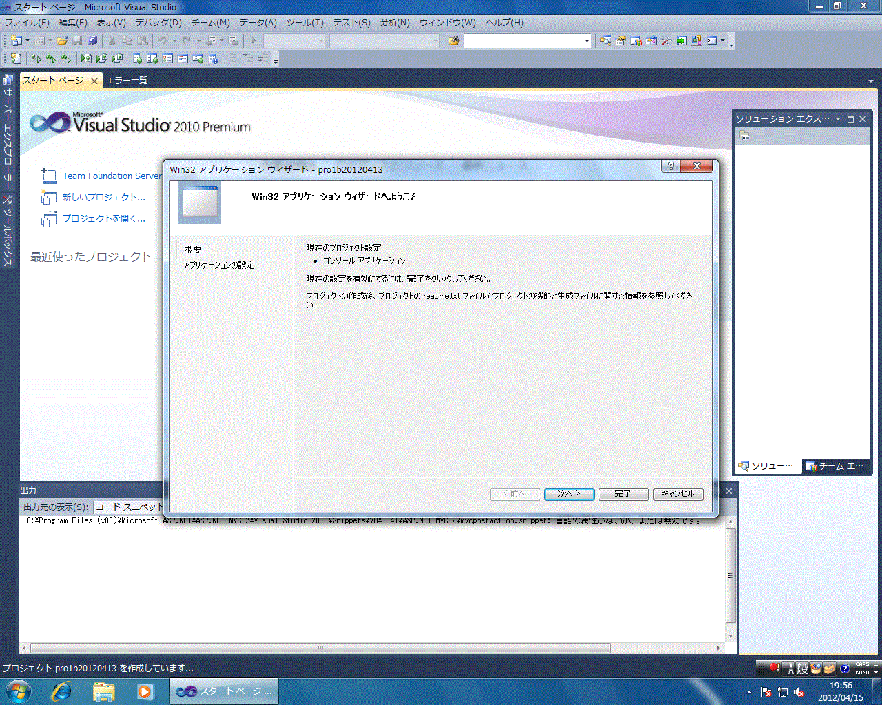The height and width of the screenshot is (705, 882).
Task: Click the Extension Manager toolbar icon
Action: (697, 41)
